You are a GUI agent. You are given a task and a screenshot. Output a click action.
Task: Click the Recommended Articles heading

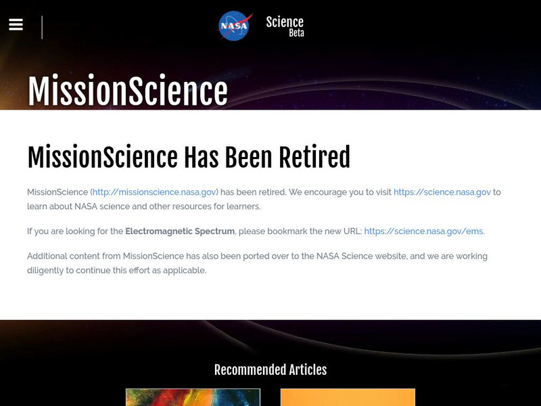click(x=270, y=369)
